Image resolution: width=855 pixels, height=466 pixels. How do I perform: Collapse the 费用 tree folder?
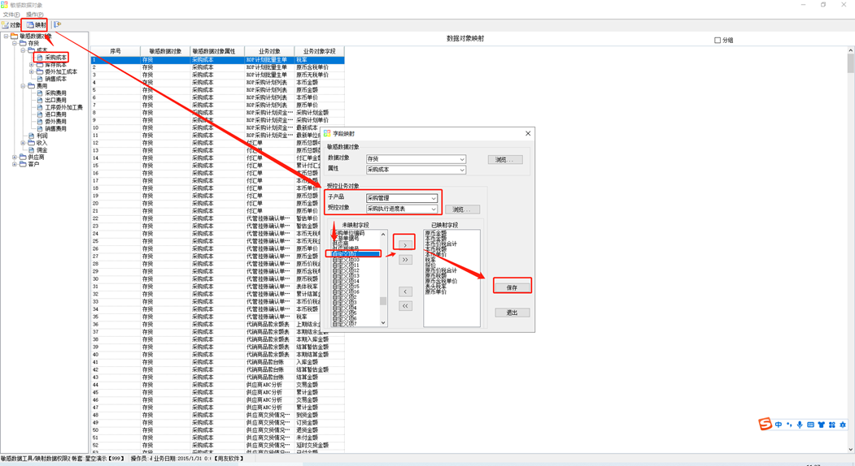pos(23,86)
